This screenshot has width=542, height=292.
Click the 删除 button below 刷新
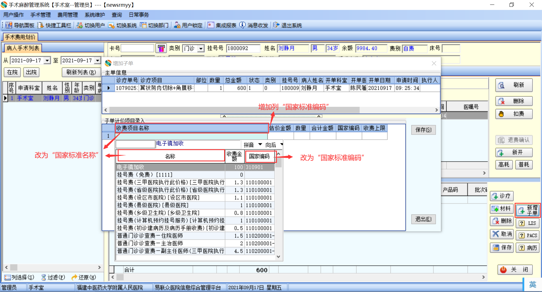click(x=514, y=101)
